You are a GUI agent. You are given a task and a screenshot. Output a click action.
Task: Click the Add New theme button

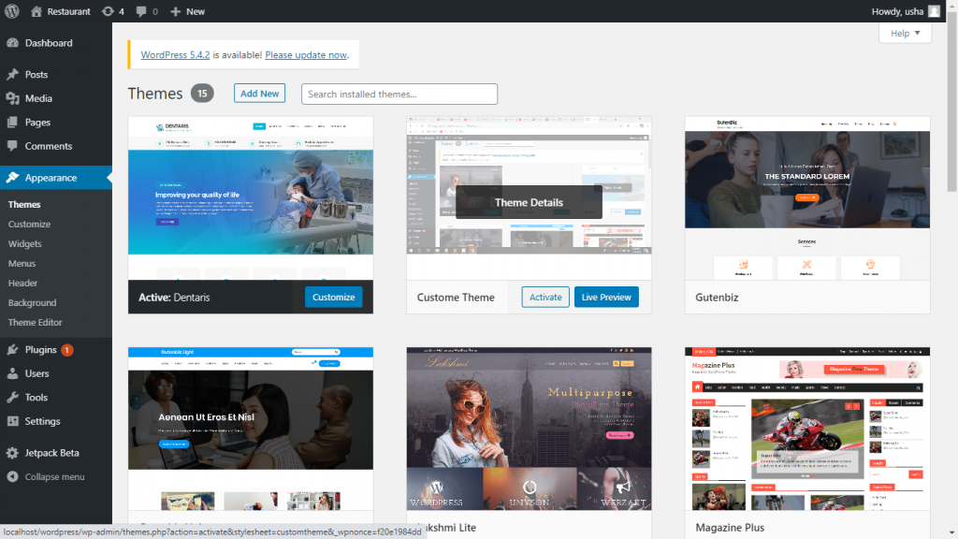(259, 94)
